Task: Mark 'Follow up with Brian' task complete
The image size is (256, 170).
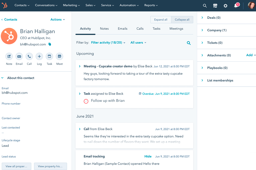Action: [x=86, y=101]
